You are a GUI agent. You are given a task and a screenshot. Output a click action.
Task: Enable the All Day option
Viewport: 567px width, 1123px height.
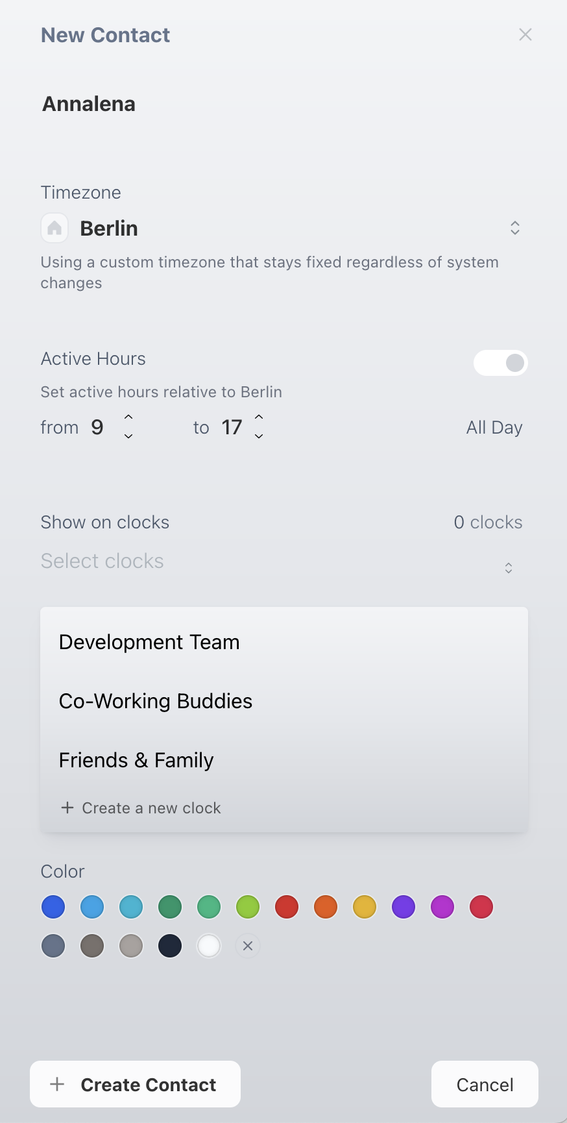pos(494,427)
